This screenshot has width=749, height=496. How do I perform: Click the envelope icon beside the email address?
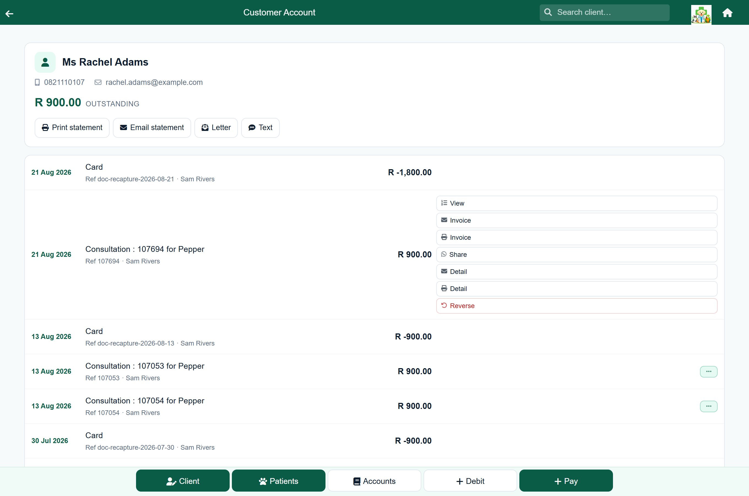click(x=98, y=82)
